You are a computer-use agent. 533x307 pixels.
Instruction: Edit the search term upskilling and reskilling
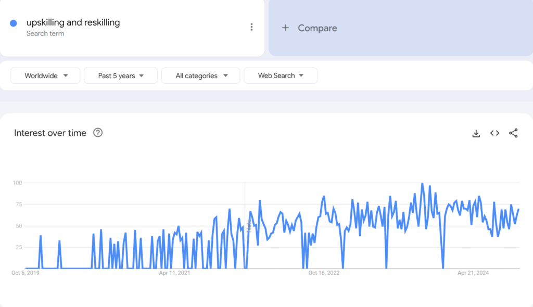(73, 22)
